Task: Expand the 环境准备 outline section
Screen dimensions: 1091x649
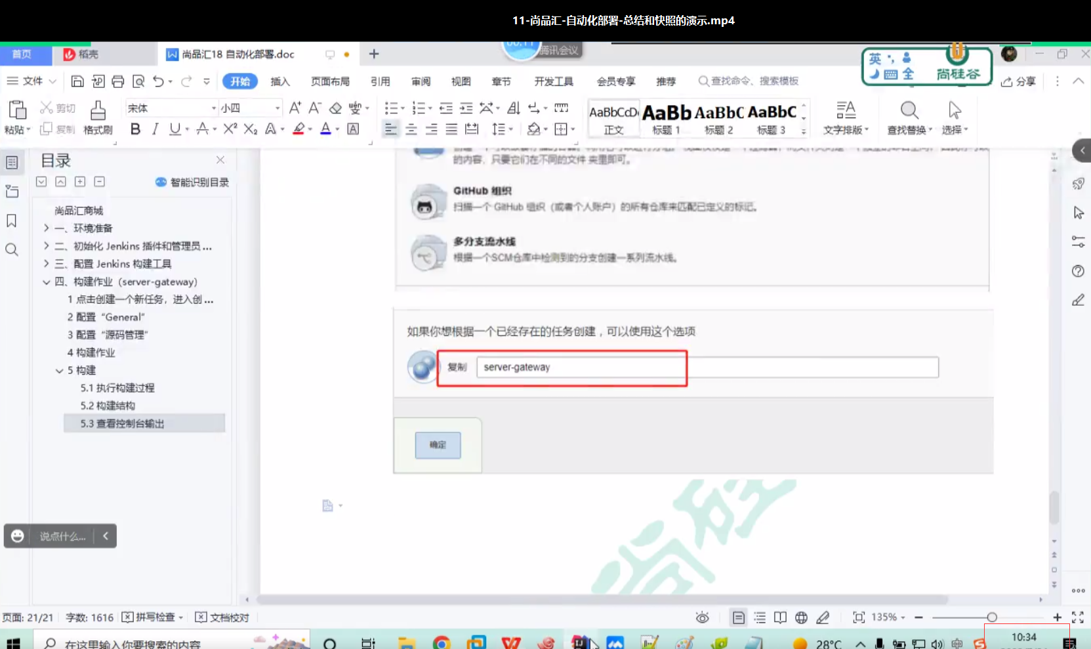Action: coord(47,228)
